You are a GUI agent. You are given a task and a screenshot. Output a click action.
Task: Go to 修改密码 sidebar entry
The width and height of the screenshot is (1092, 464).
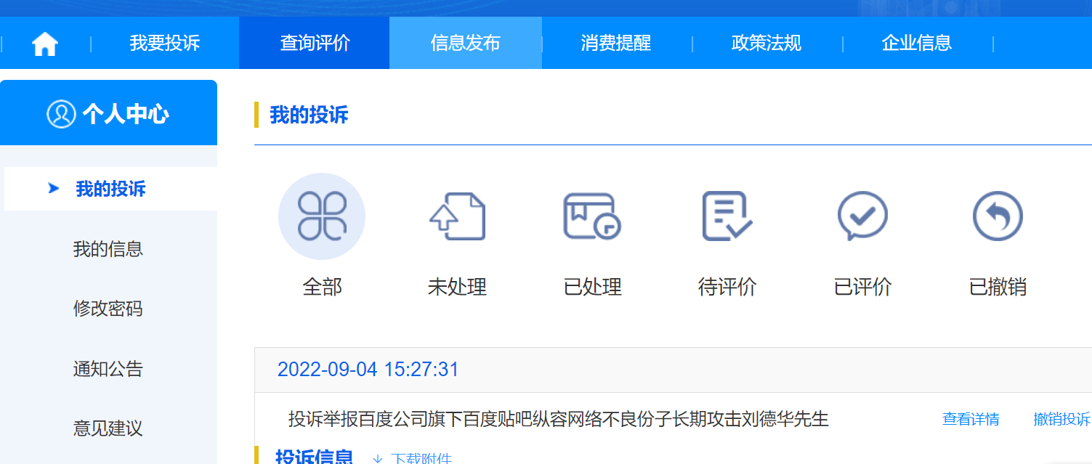[x=108, y=309]
